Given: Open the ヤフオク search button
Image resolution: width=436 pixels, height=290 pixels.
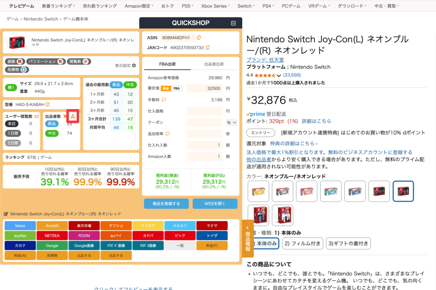Looking at the screenshot, I should point(148,225).
